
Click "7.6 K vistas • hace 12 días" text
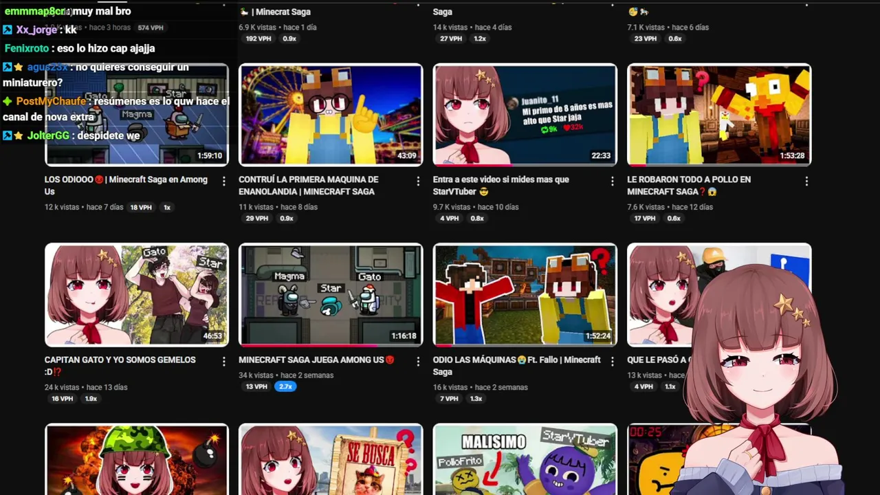[670, 207]
